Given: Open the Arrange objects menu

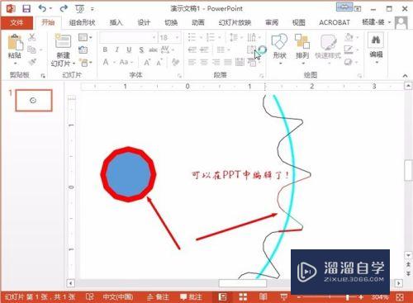Looking at the screenshot, I should click(302, 49).
